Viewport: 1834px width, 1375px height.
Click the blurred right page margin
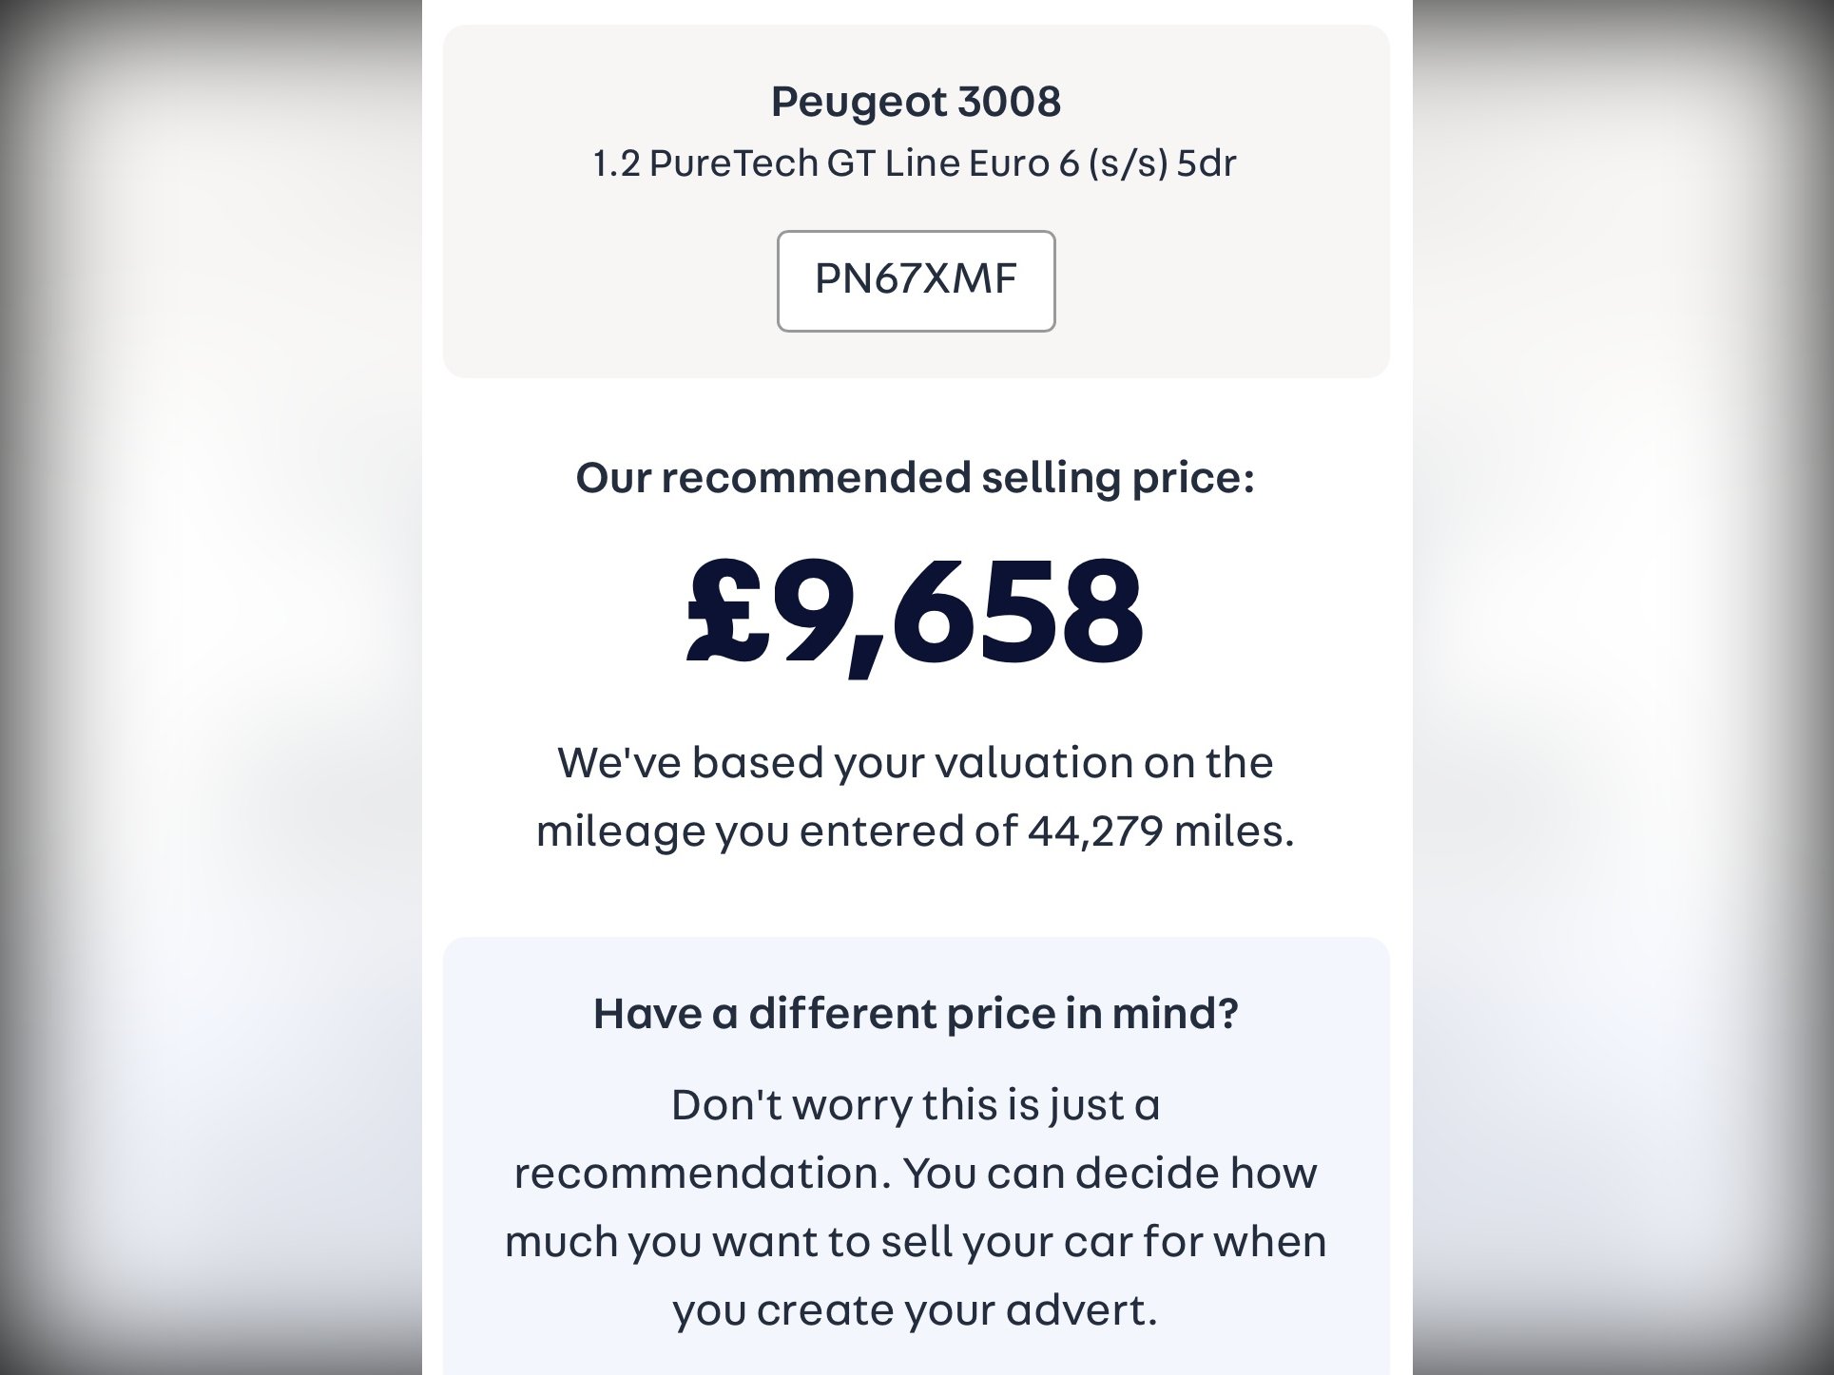[1623, 687]
